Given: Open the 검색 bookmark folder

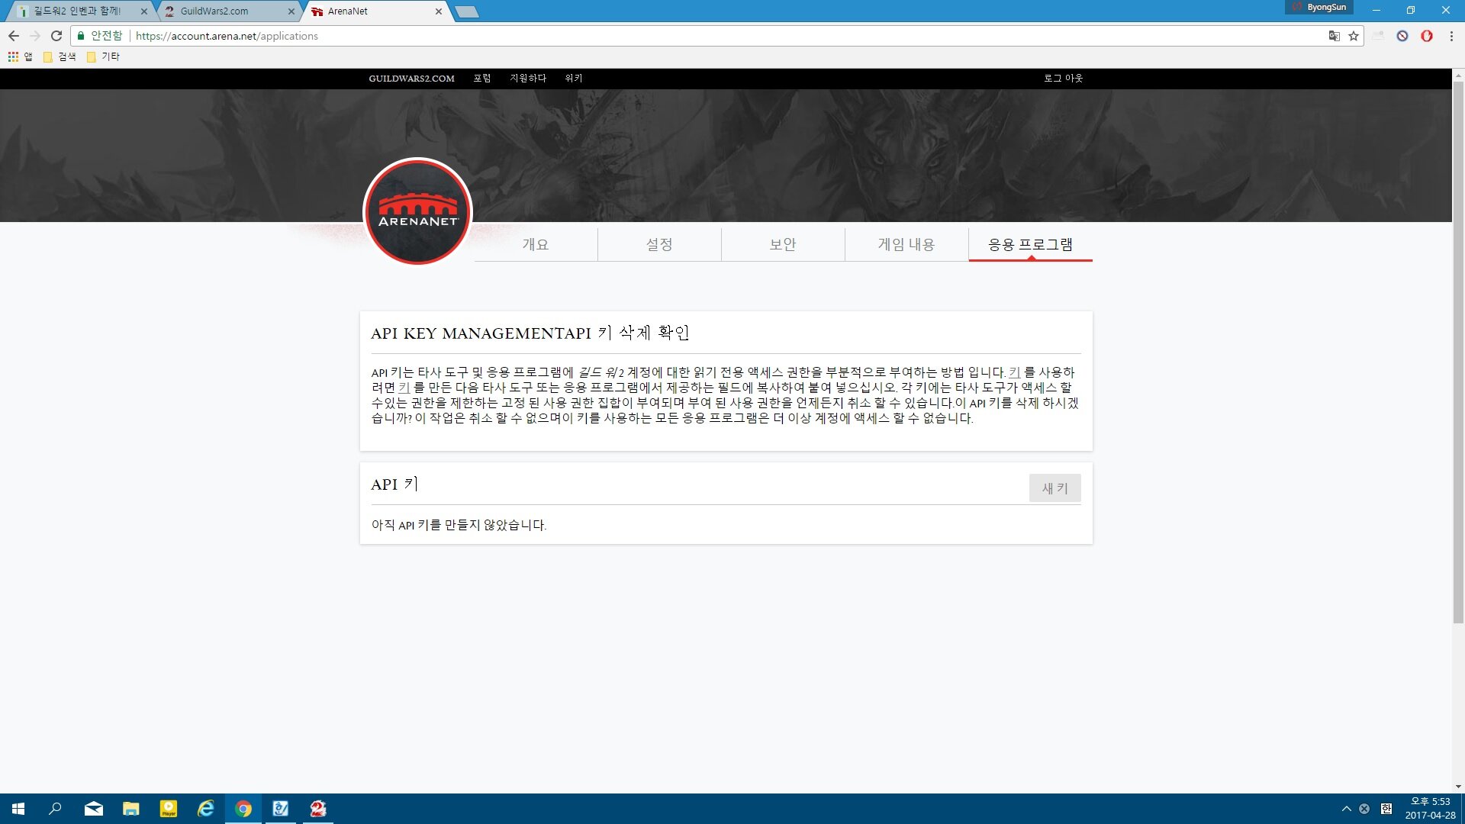Looking at the screenshot, I should tap(60, 56).
